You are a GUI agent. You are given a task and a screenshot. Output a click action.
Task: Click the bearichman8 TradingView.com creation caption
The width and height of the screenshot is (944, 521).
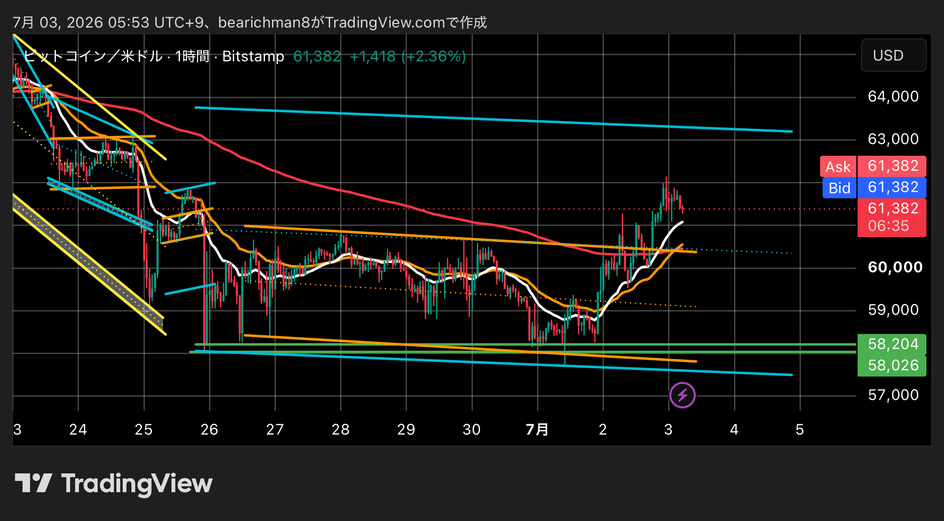pos(250,22)
